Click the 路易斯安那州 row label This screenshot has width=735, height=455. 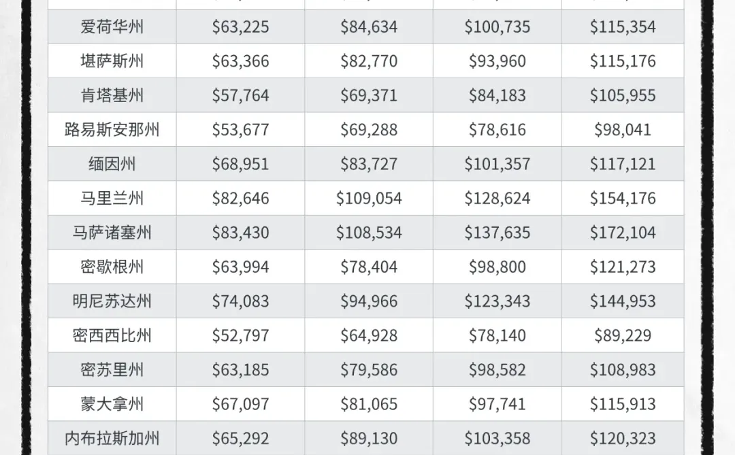(112, 129)
